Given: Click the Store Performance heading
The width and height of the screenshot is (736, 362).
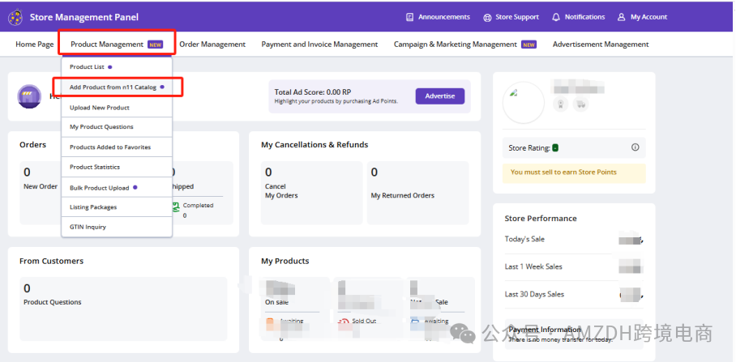Looking at the screenshot, I should 541,219.
